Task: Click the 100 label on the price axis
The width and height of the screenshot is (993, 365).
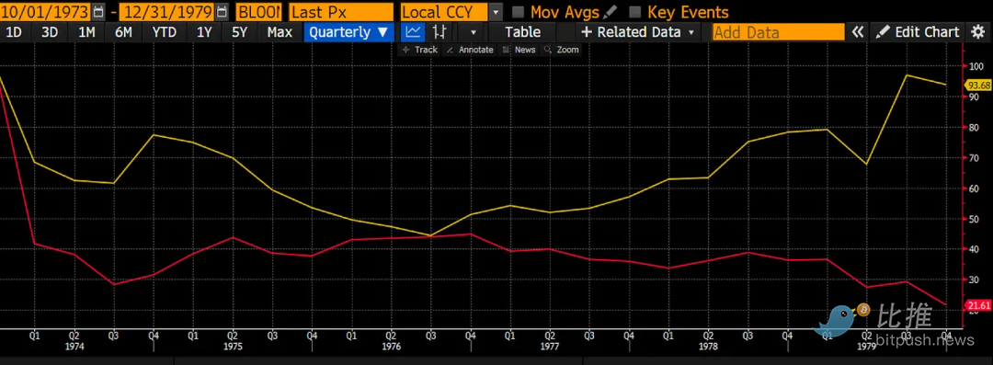Action: (976, 66)
